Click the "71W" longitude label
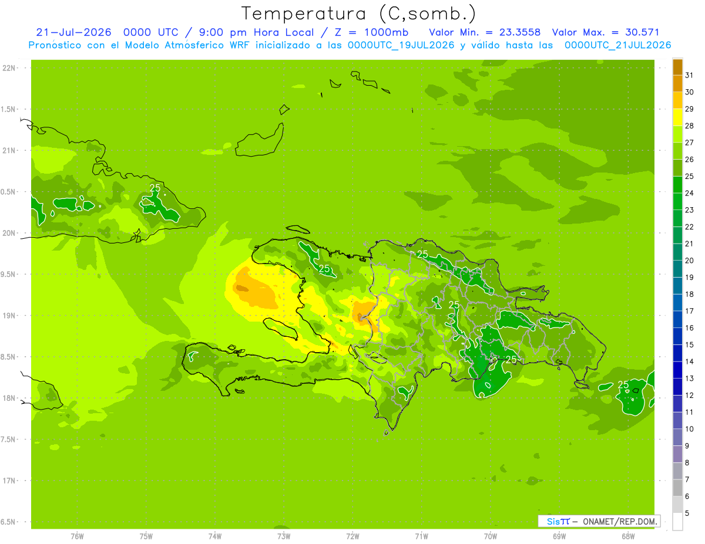Image resolution: width=705 pixels, height=544 pixels. pos(421,536)
